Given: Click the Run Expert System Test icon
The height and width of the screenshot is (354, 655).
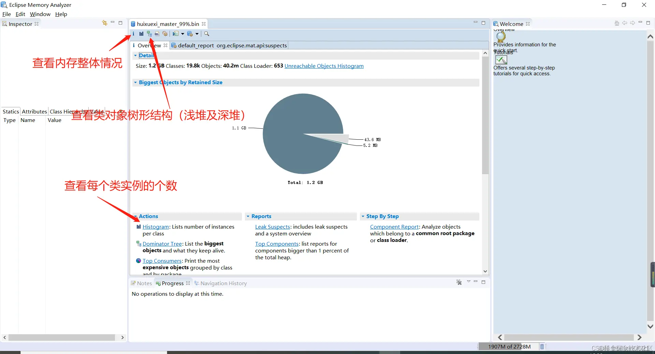Looking at the screenshot, I should pos(176,34).
